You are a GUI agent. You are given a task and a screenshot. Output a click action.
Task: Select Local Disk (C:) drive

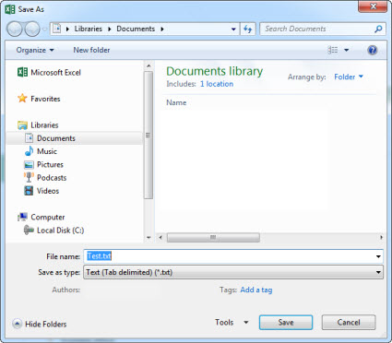pyautogui.click(x=53, y=231)
